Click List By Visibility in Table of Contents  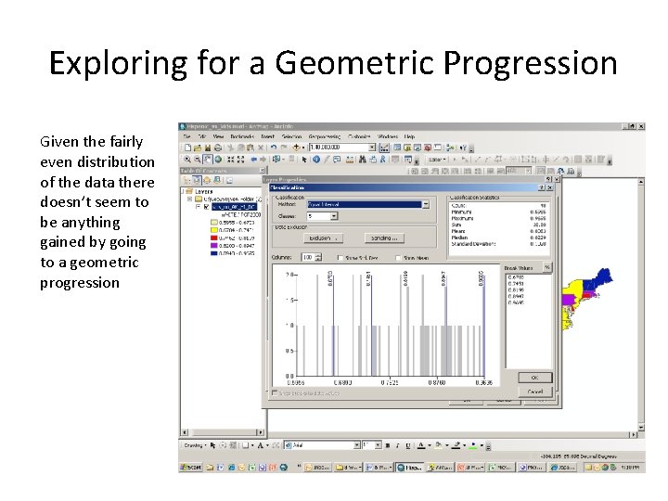(207, 181)
